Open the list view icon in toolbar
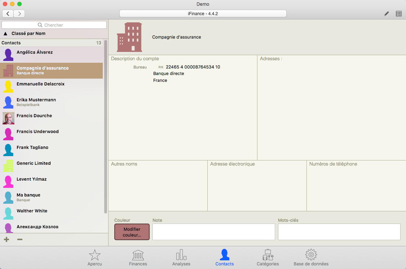This screenshot has width=406, height=269. 398,14
